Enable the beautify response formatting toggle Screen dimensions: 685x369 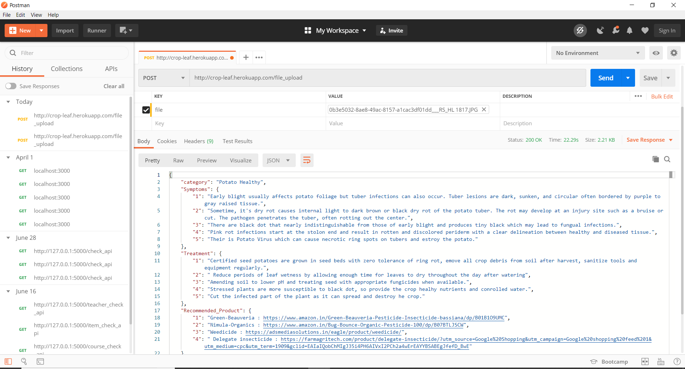point(306,160)
